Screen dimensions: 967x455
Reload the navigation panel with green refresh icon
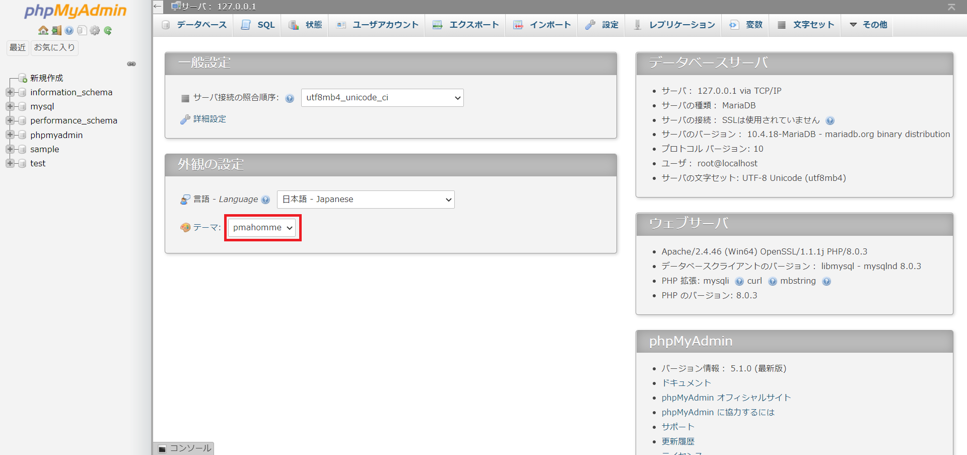(x=108, y=30)
